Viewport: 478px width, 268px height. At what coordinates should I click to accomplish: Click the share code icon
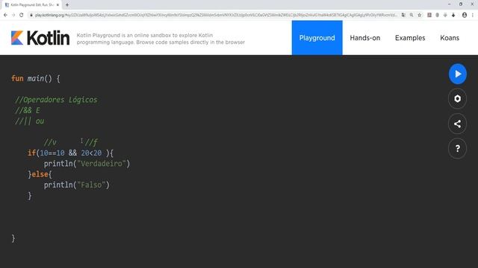[457, 124]
